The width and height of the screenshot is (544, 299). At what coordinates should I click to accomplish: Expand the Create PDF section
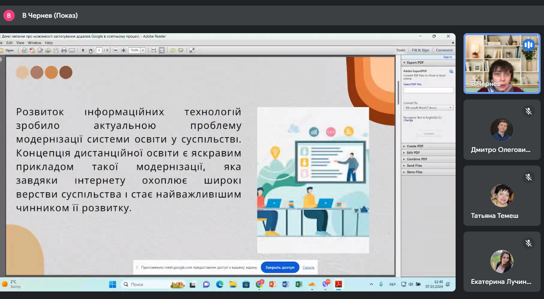(415, 146)
